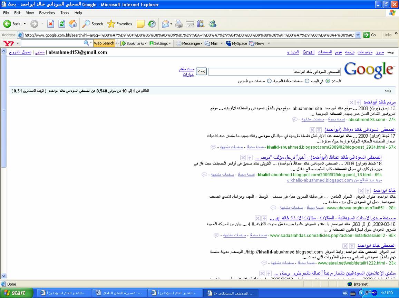Viewport: 399px width, 298px height.
Task: Click inside the Google search text box
Action: (274, 72)
